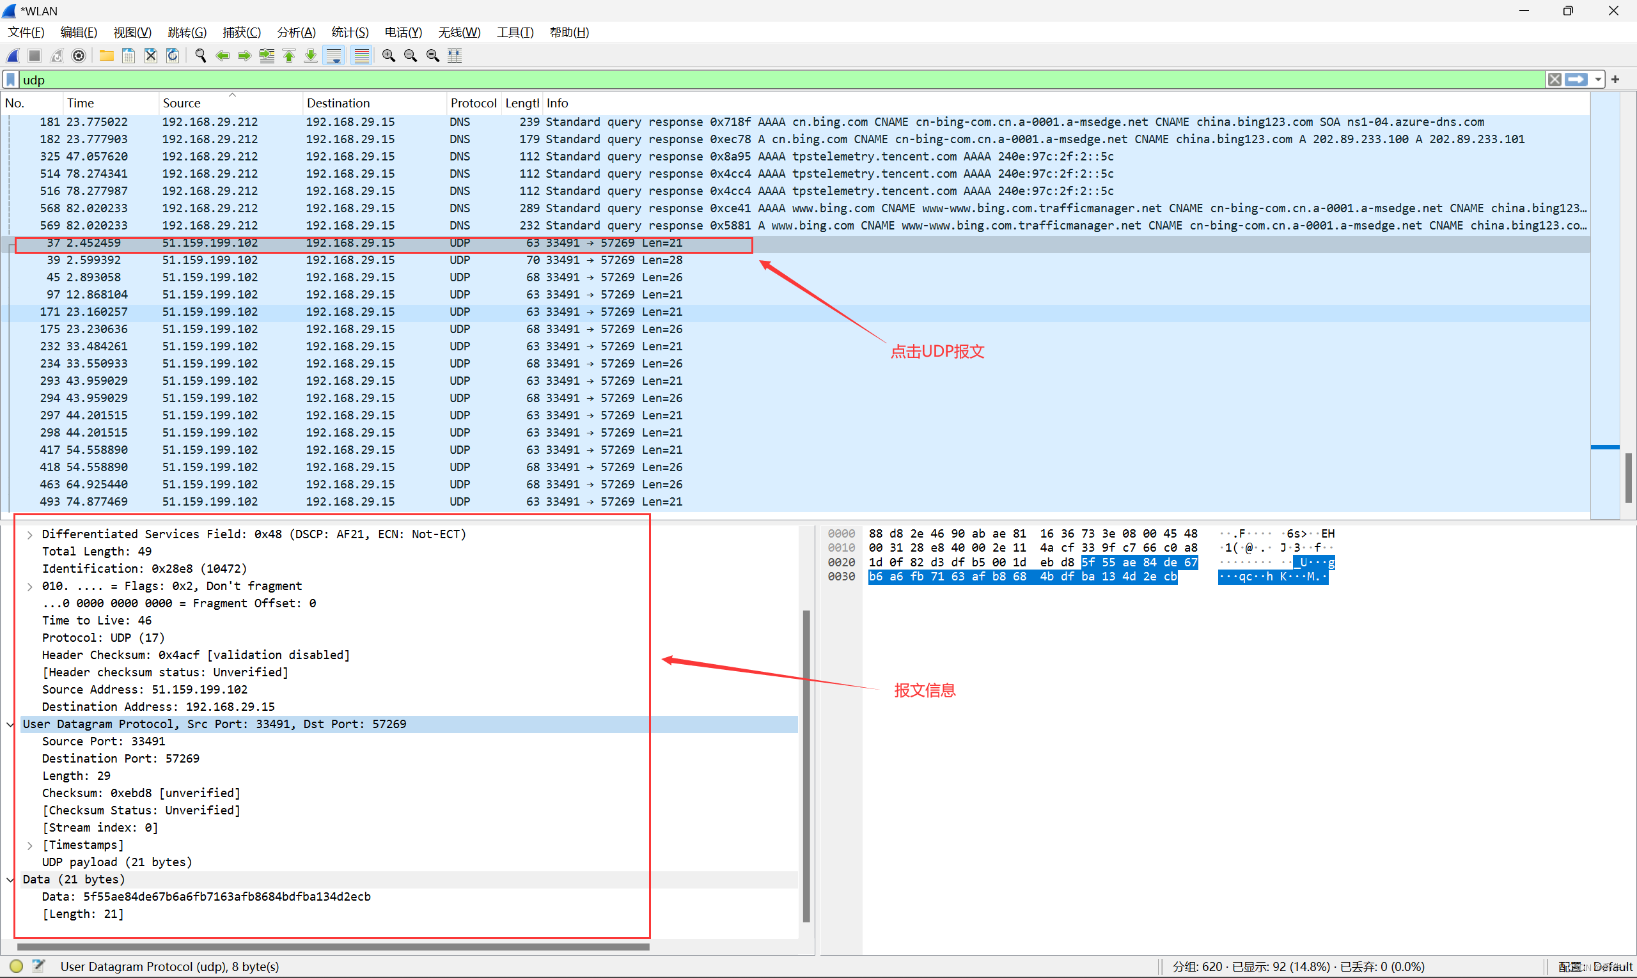Viewport: 1637px width, 978px height.
Task: Select packet 171 at time 23.160257
Action: pos(795,312)
